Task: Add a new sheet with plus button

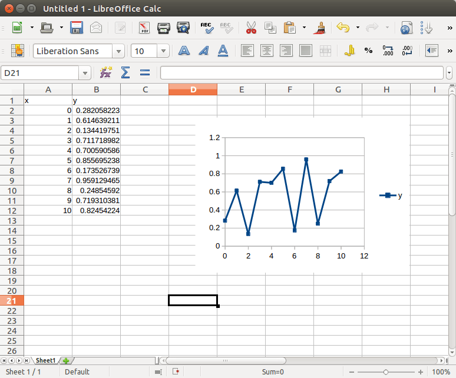Action: tap(65, 360)
